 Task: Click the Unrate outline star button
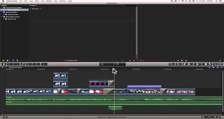click(13, 64)
